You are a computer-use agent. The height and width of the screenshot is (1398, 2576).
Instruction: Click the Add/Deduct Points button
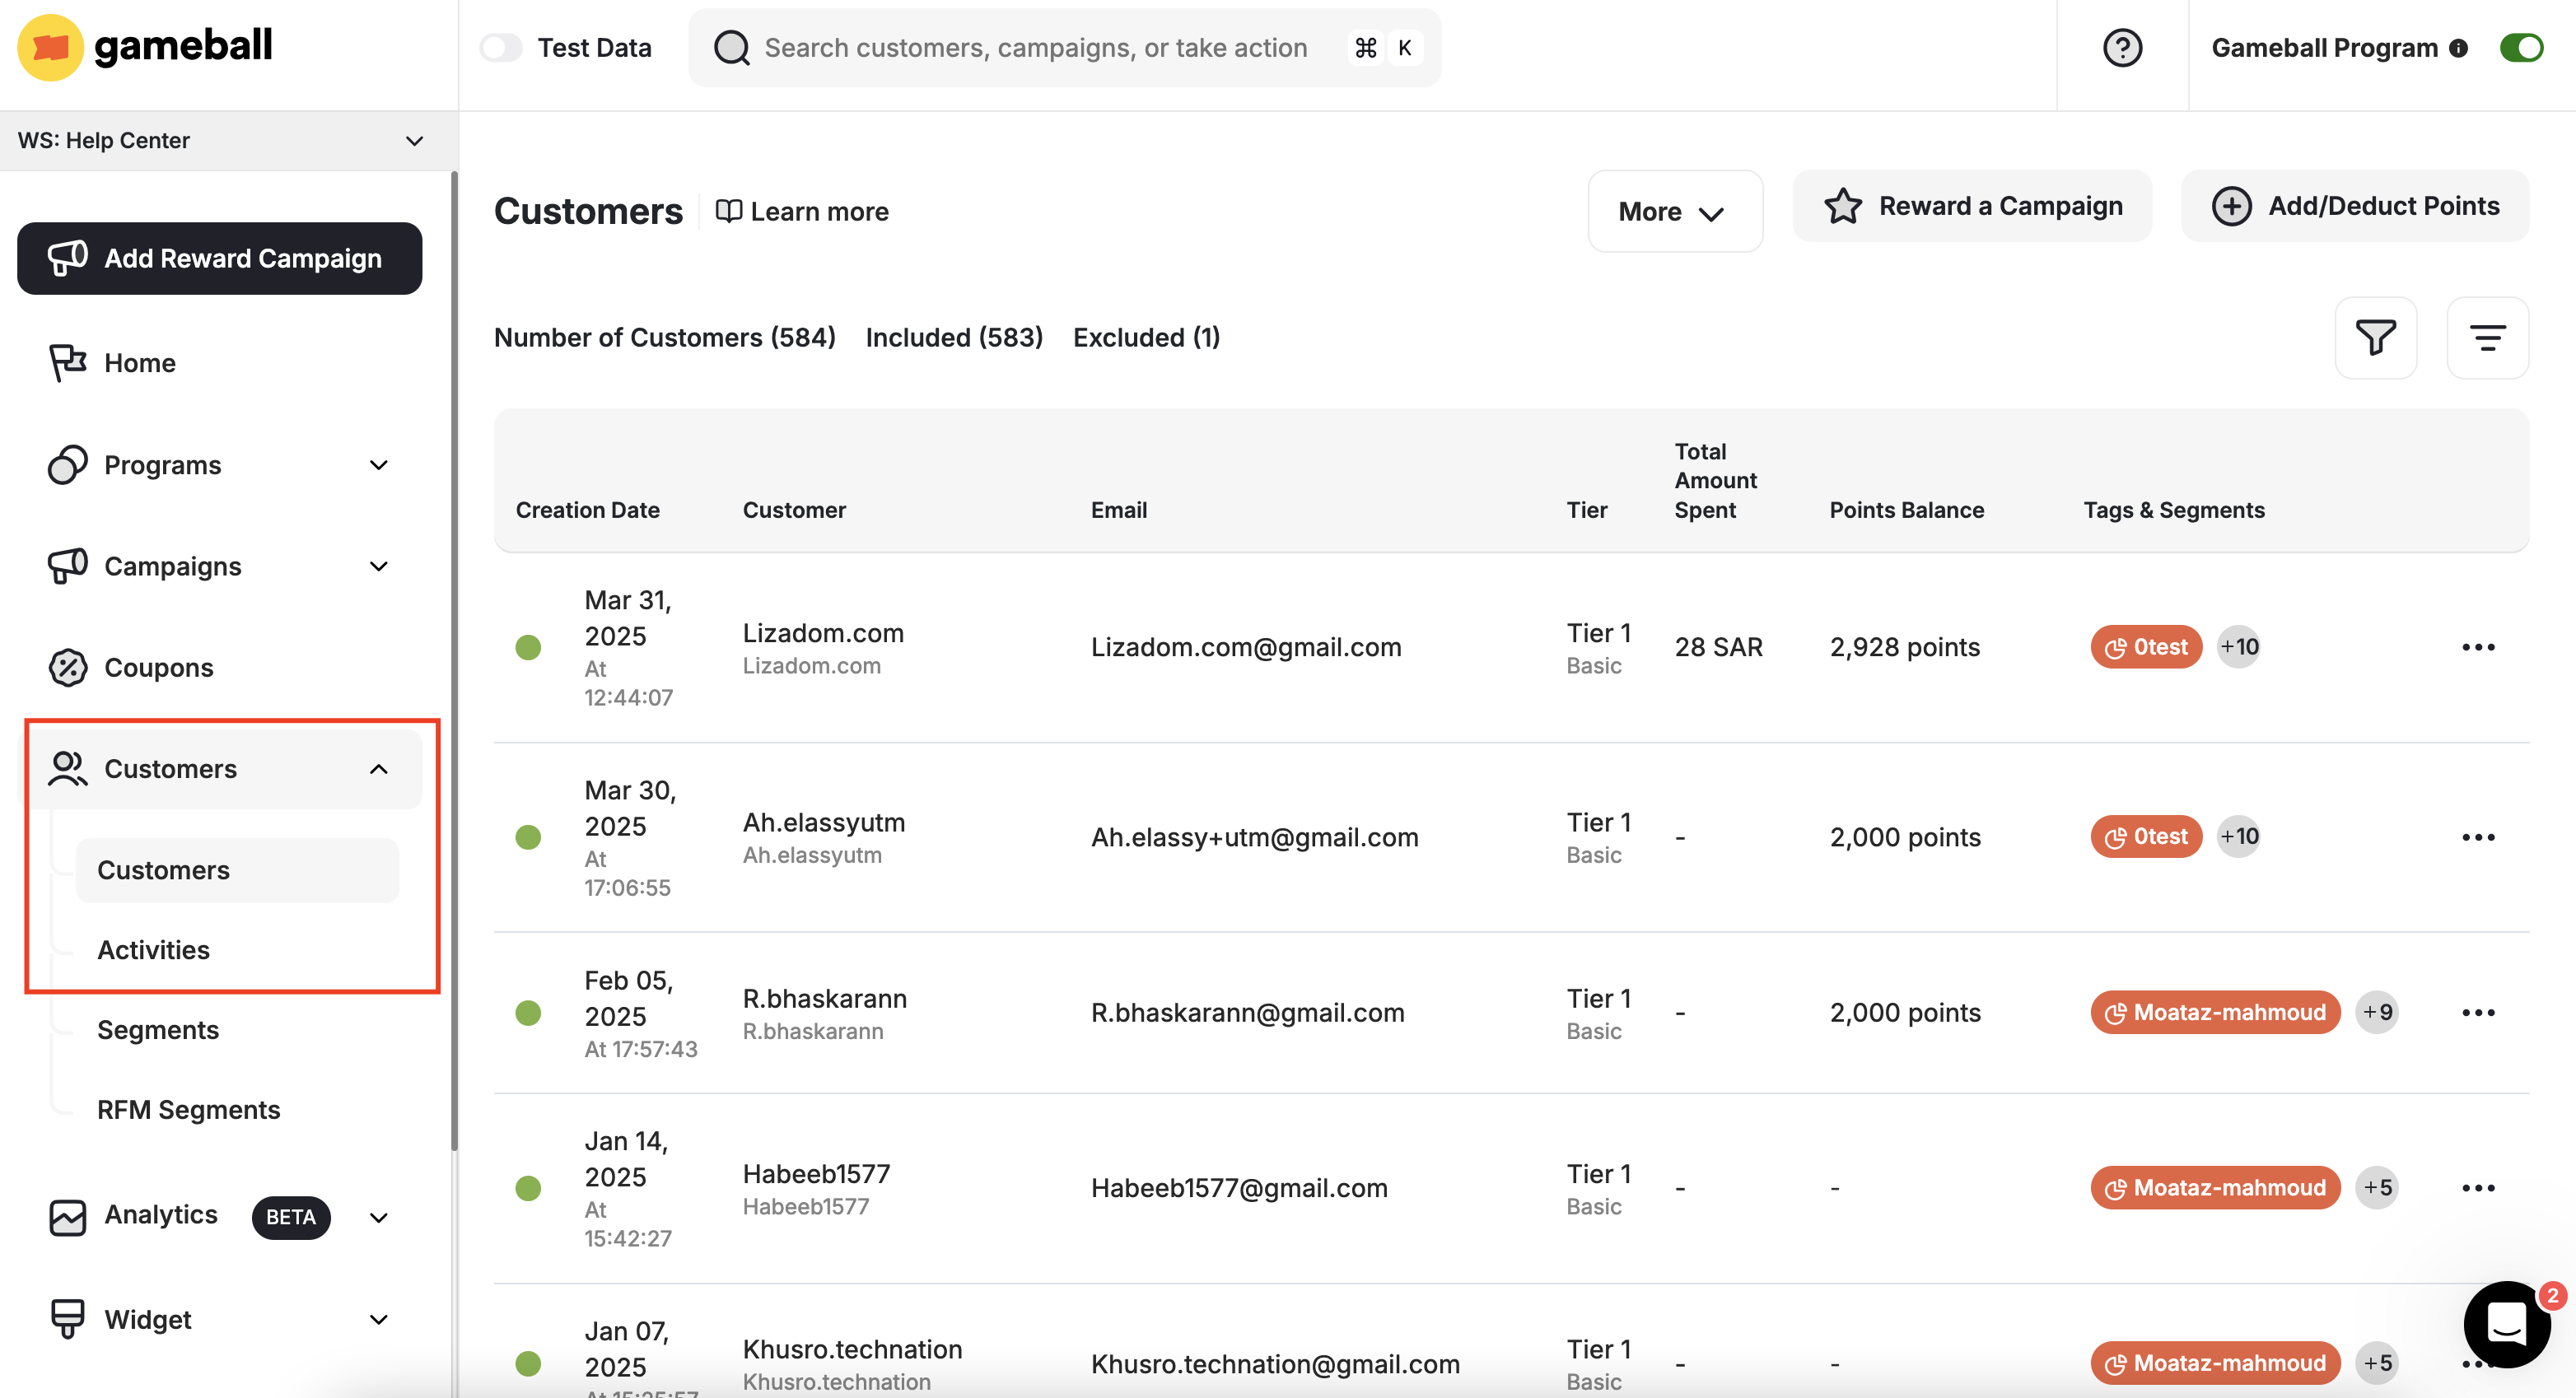coord(2355,206)
